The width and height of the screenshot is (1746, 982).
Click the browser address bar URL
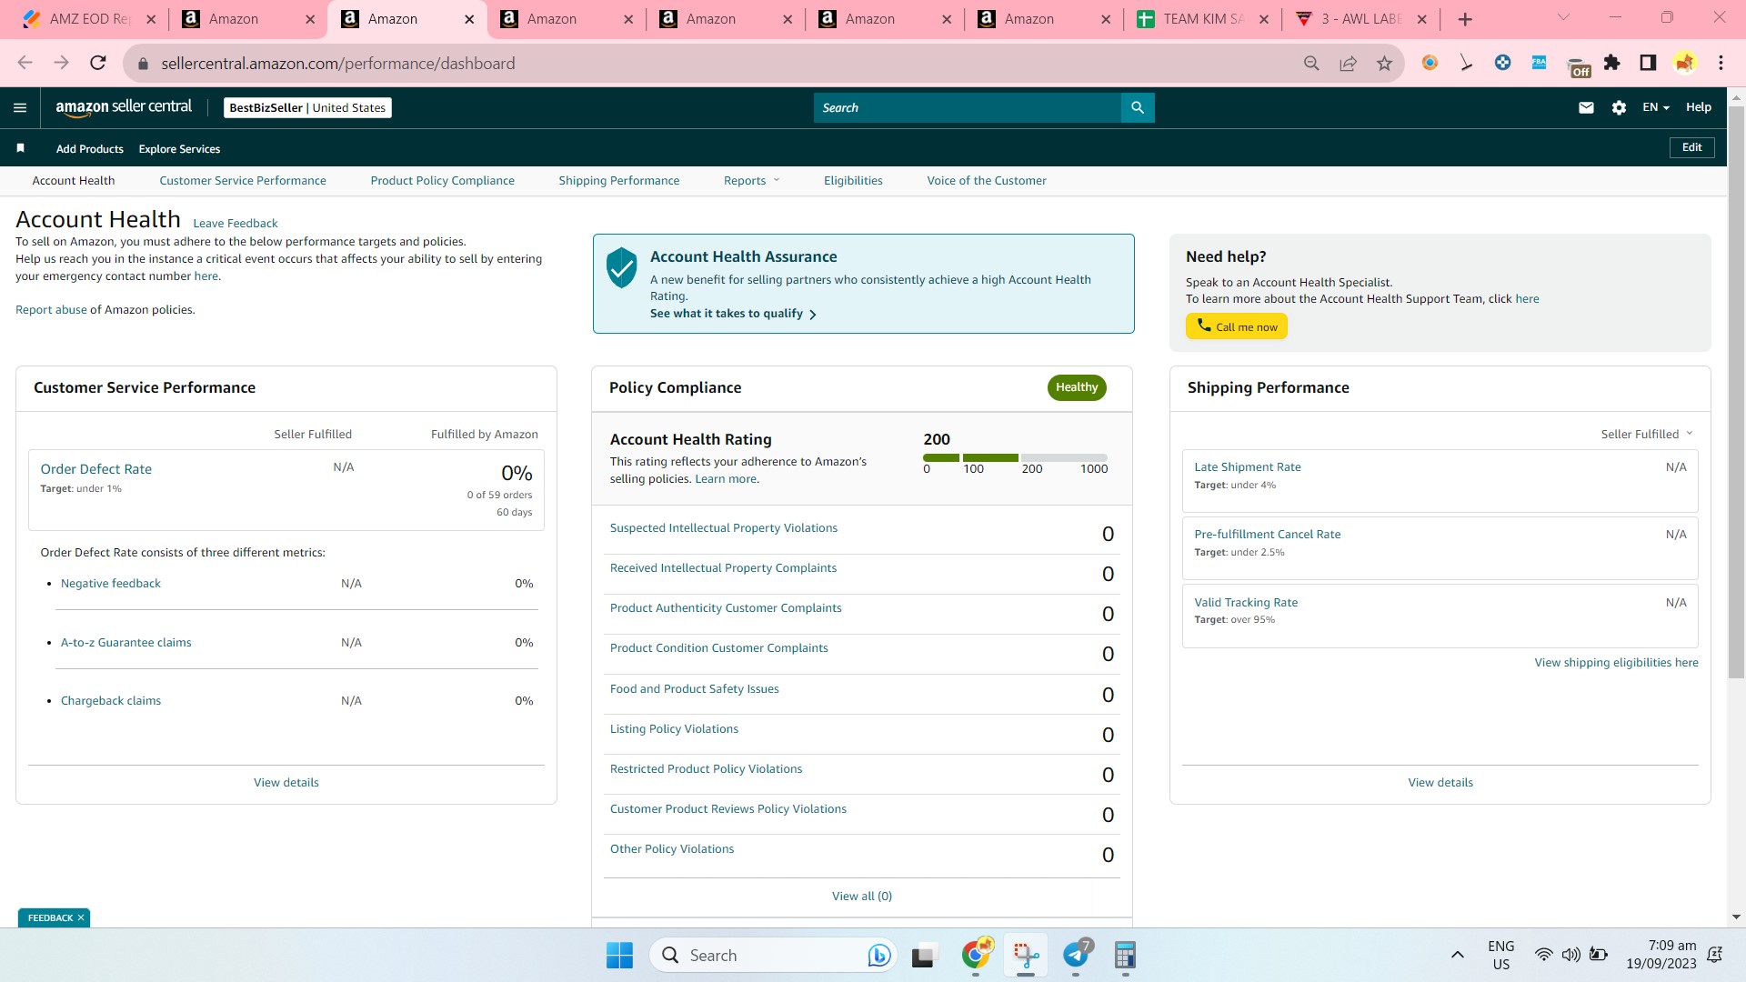(x=338, y=63)
